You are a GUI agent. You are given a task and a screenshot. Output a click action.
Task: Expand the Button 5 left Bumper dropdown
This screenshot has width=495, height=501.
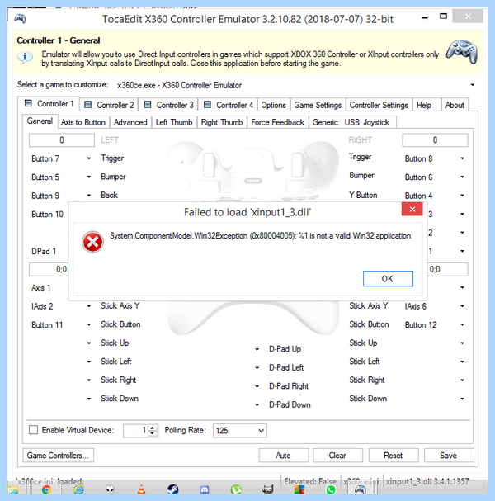[89, 177]
